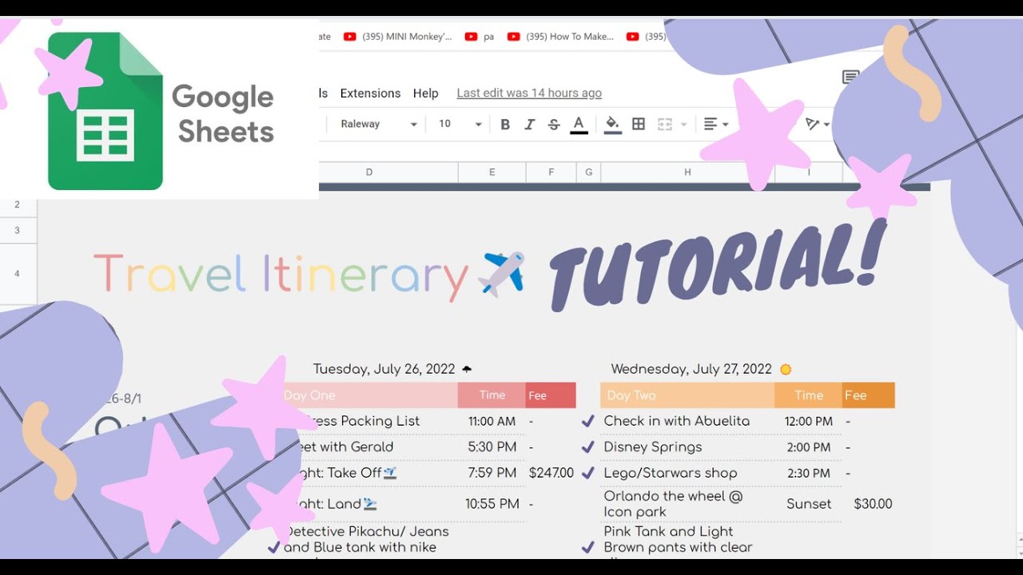
Task: Click YouTube favicon of 'pa' tab
Action: coord(471,36)
